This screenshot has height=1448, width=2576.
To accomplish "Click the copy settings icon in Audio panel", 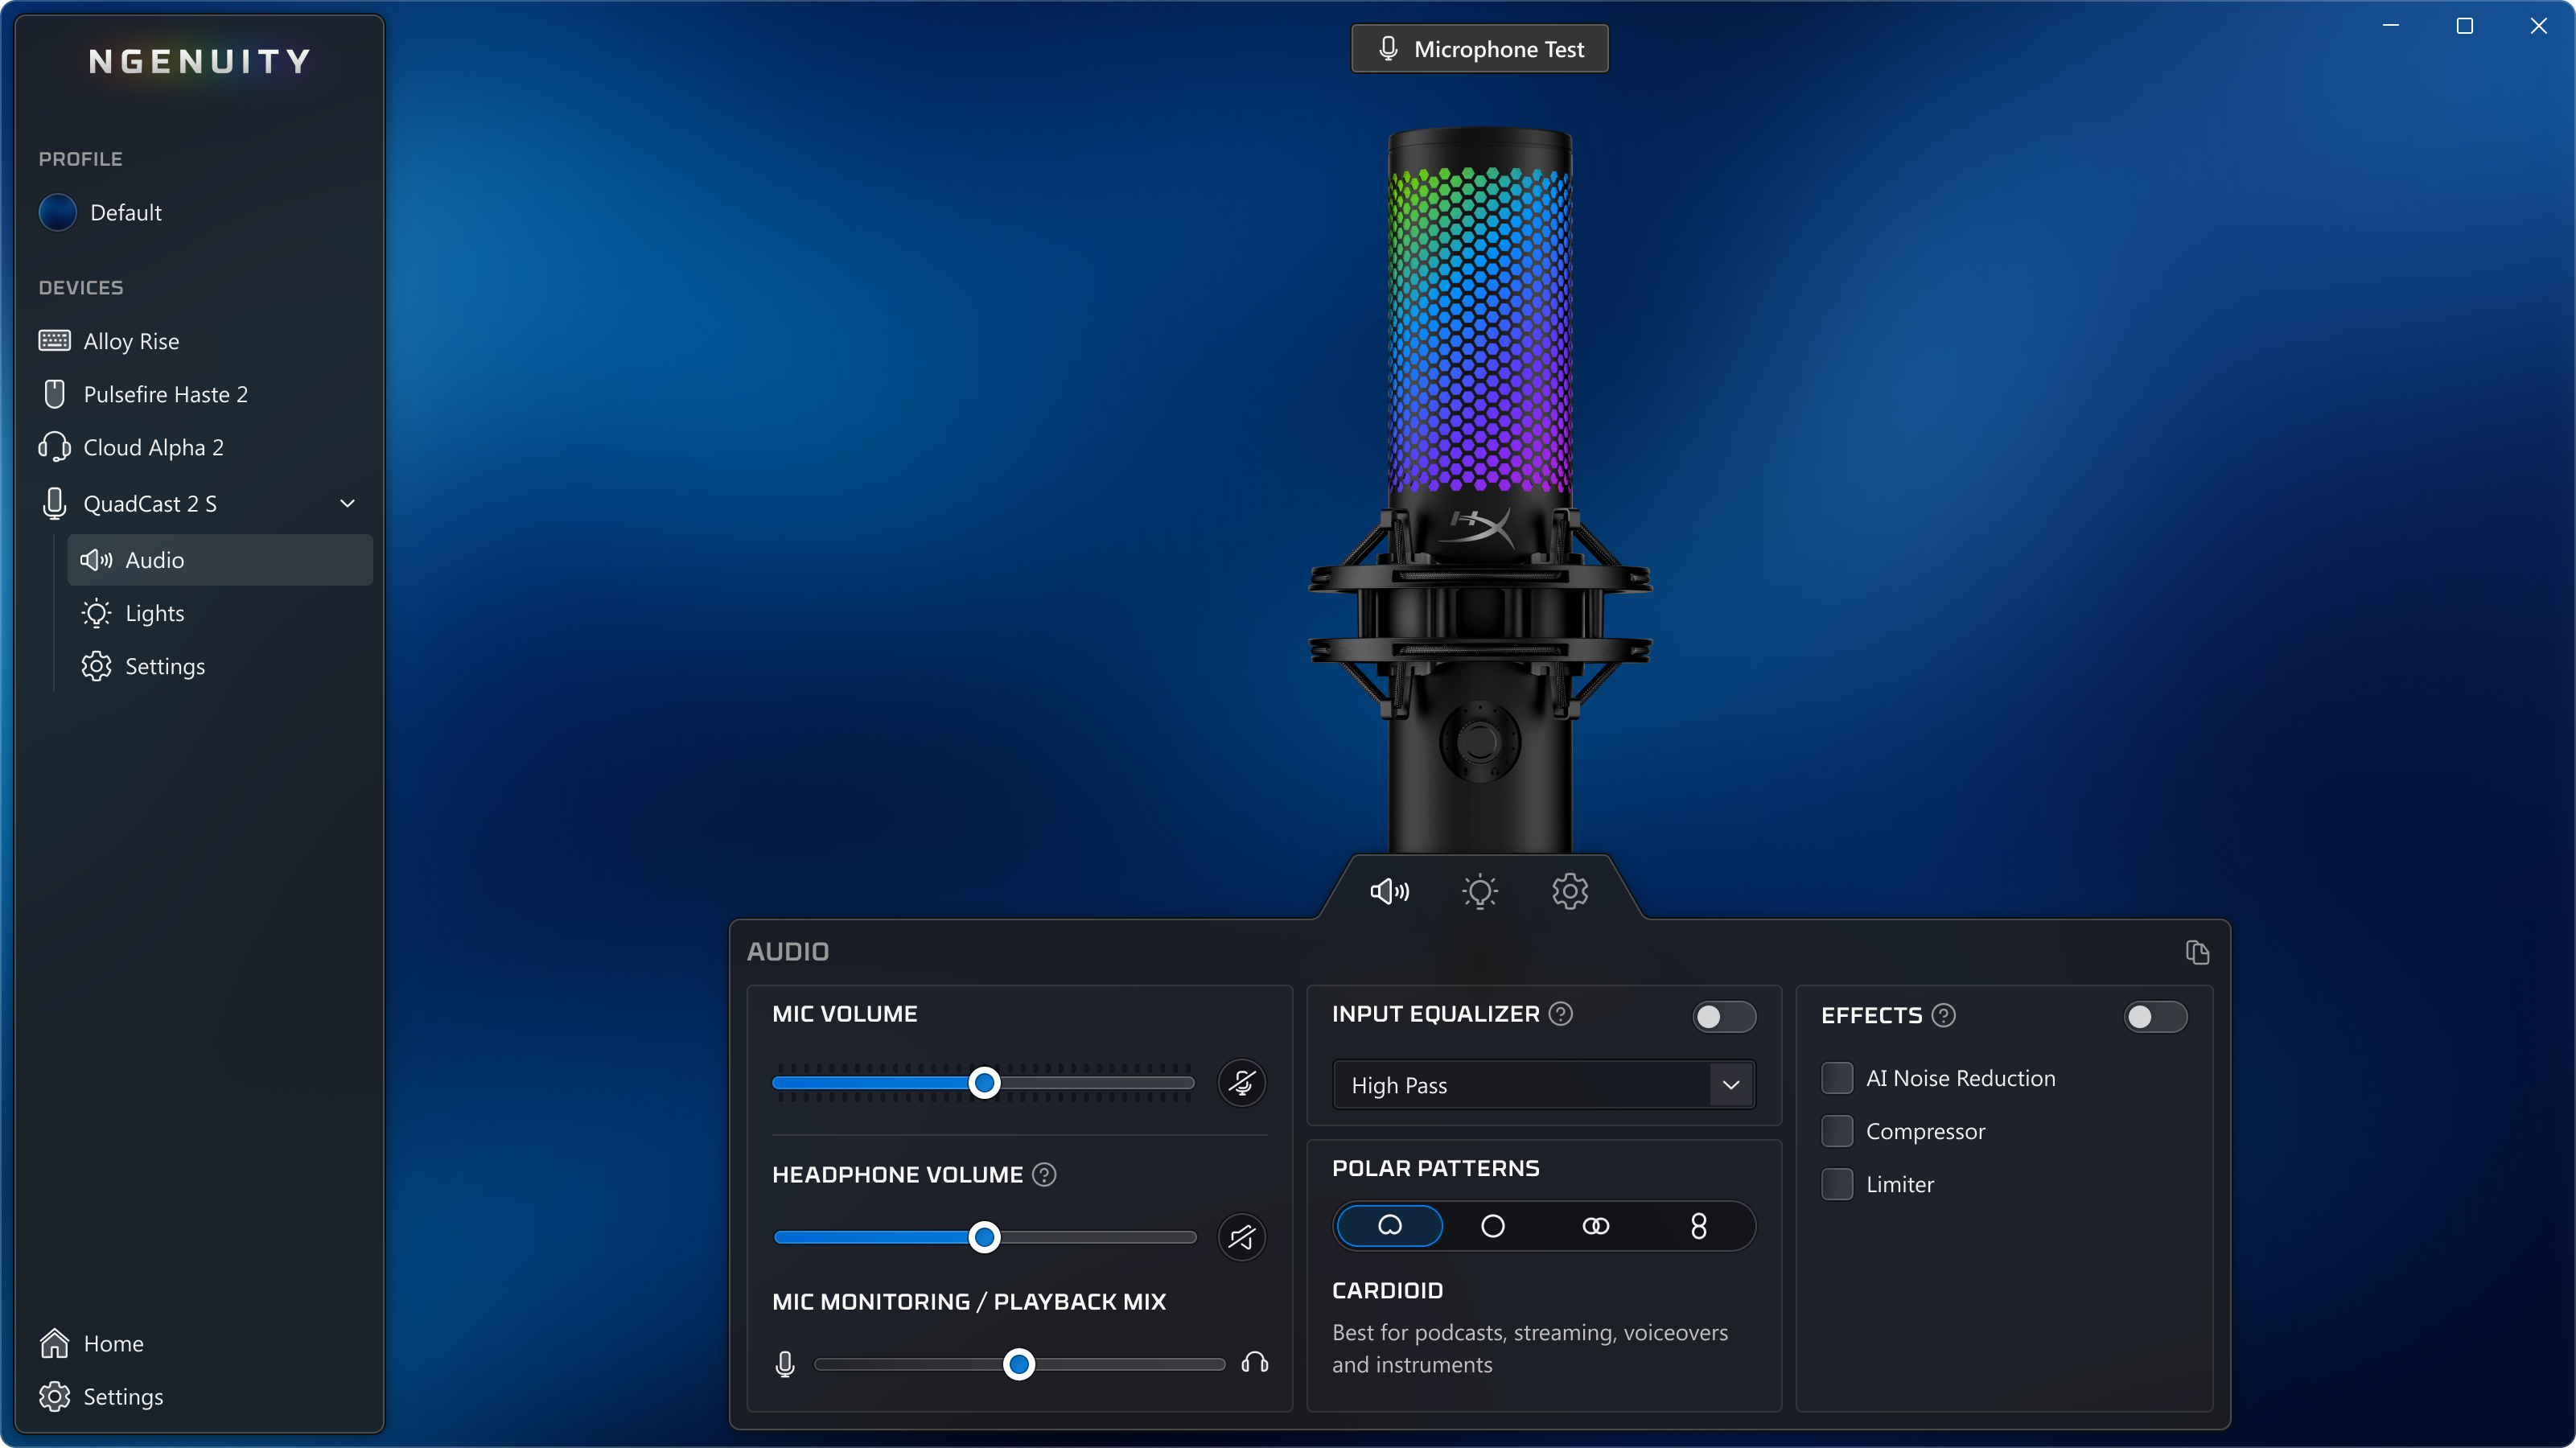I will tap(2197, 952).
